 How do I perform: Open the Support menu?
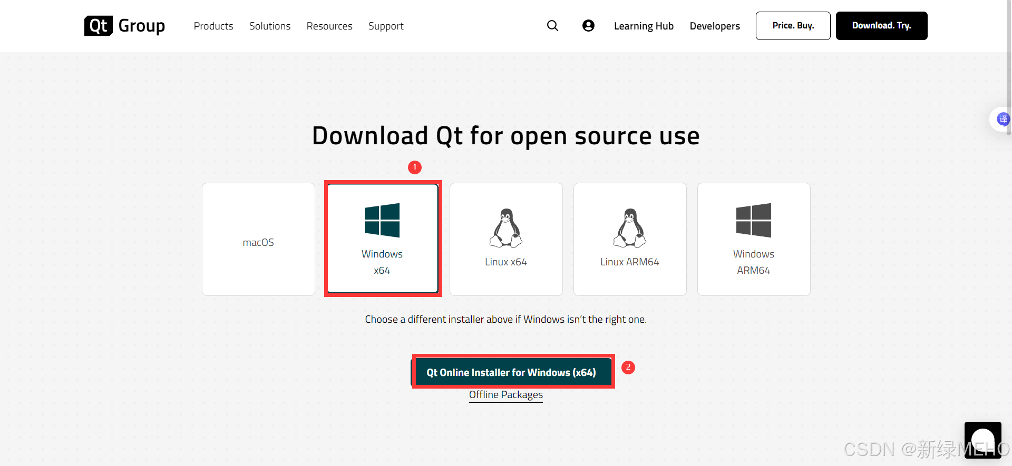click(x=386, y=26)
